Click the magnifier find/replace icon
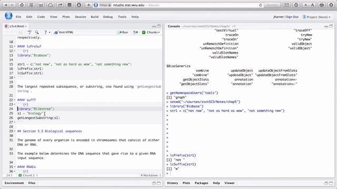 pos(37,32)
